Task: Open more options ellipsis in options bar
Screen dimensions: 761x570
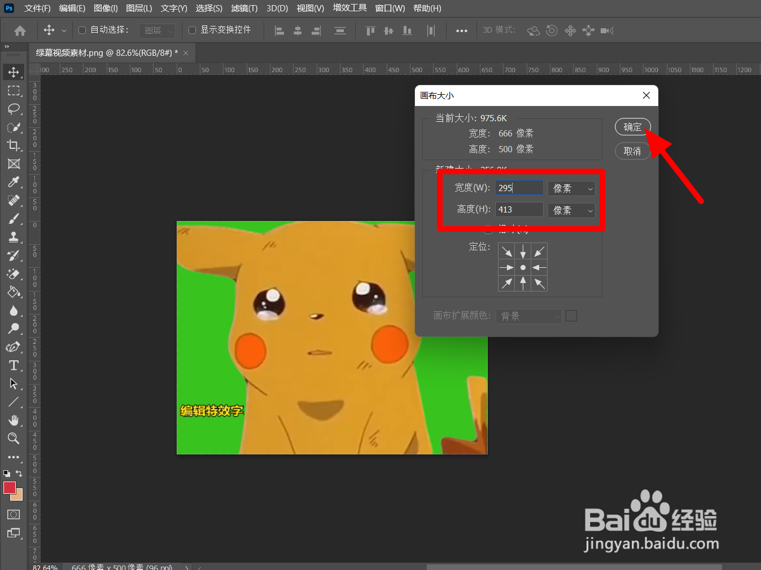Action: click(x=462, y=30)
